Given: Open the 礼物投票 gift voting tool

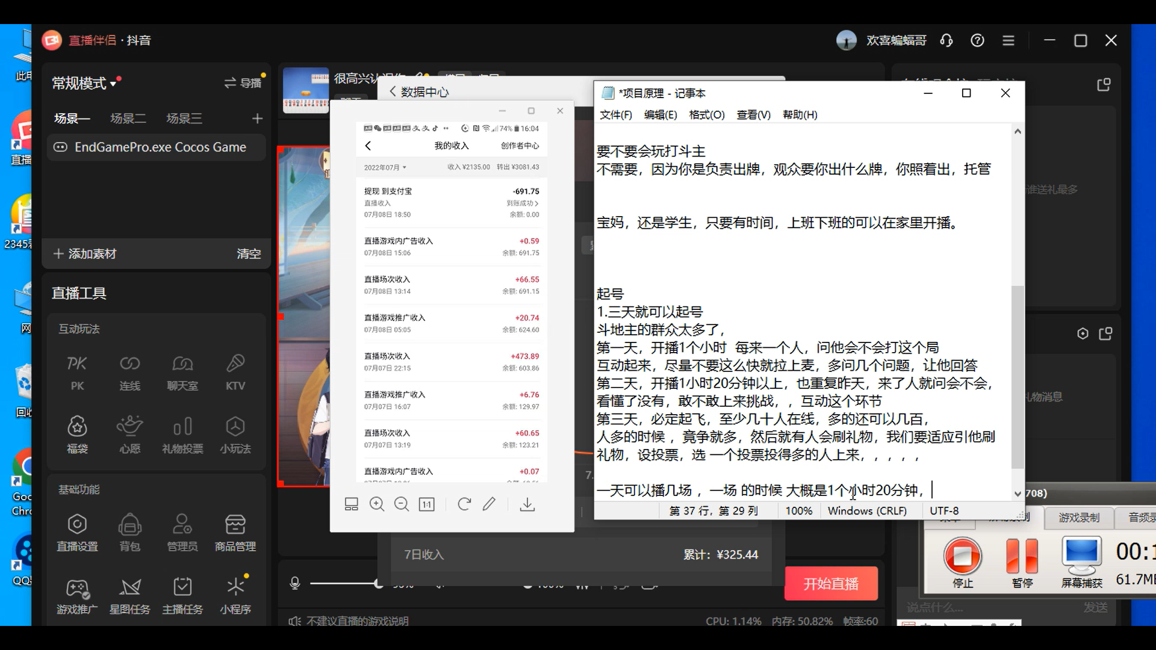Looking at the screenshot, I should pos(182,435).
